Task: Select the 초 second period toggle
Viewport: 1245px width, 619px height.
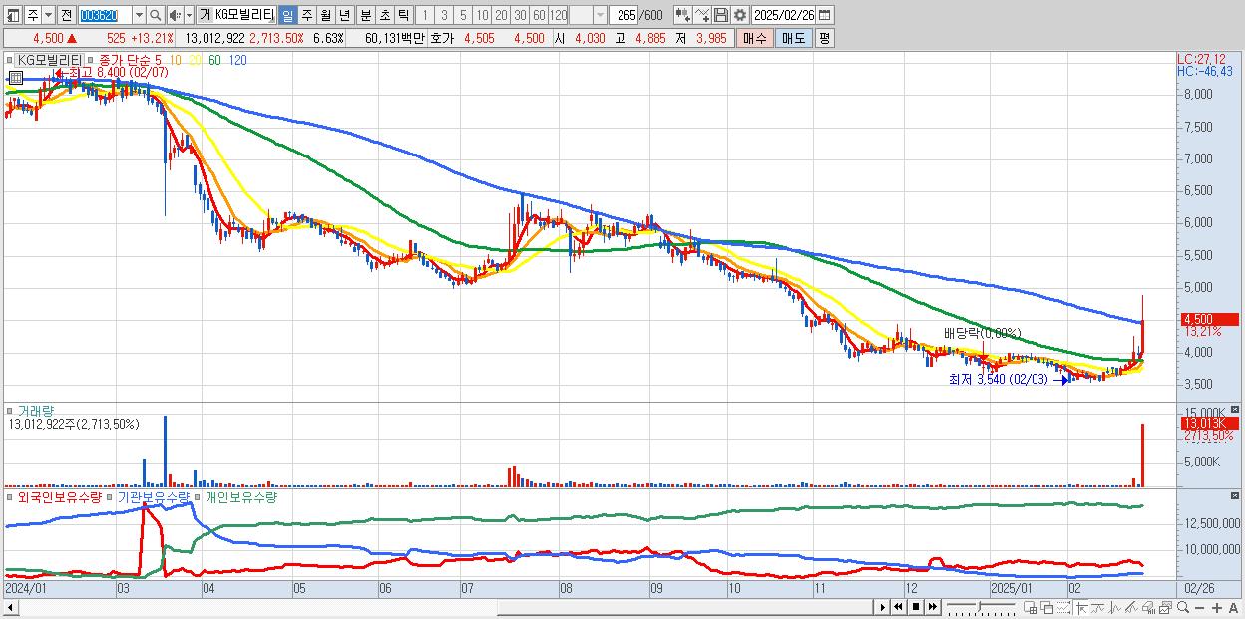Action: pos(384,15)
